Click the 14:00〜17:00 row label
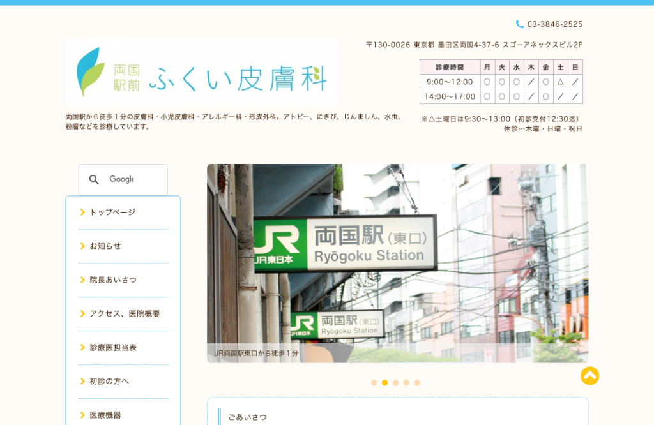This screenshot has height=425, width=654. [450, 96]
